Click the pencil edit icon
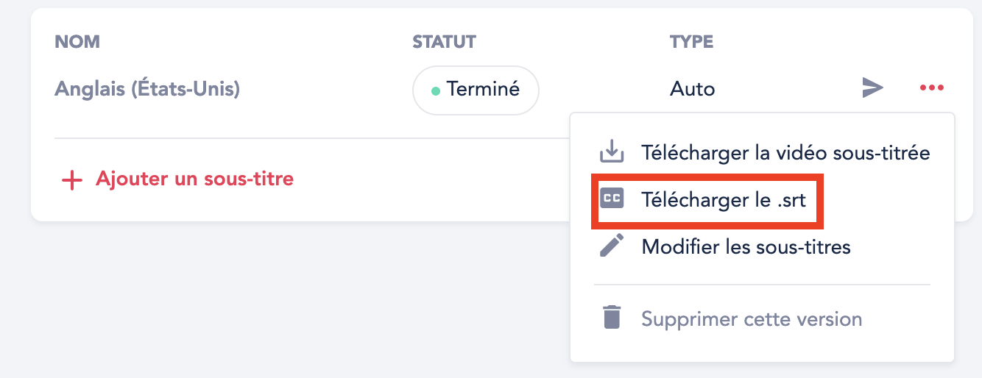The height and width of the screenshot is (378, 982). (x=612, y=245)
